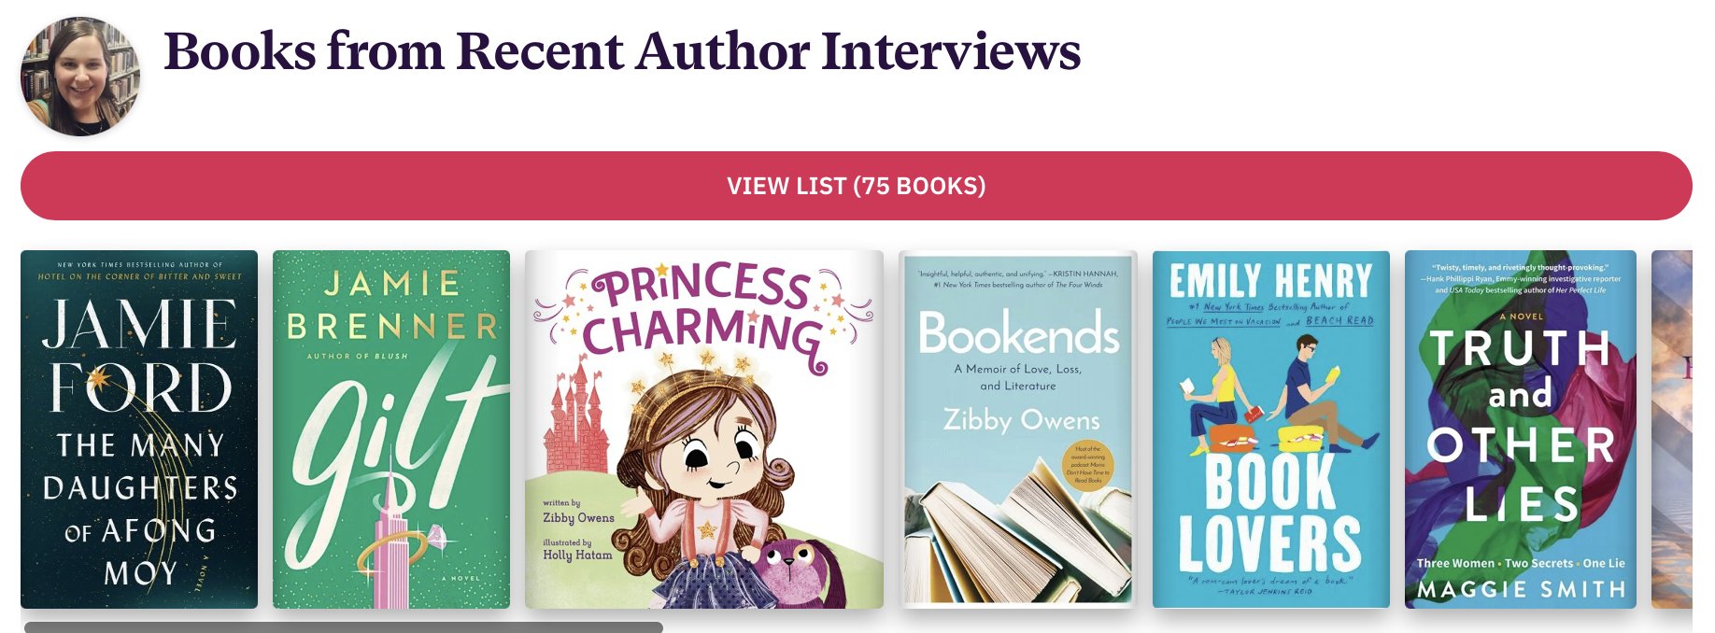Click the Maggie Smith author name on cover

pos(1521,589)
